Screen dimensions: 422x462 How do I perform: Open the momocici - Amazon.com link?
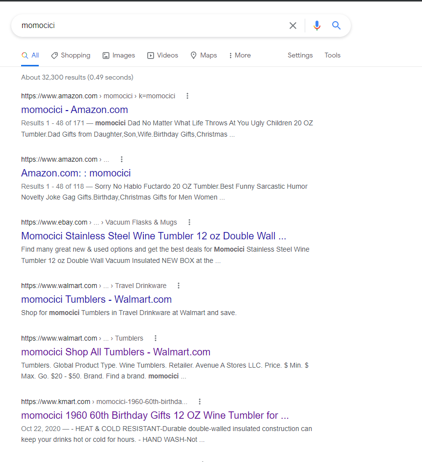(75, 110)
